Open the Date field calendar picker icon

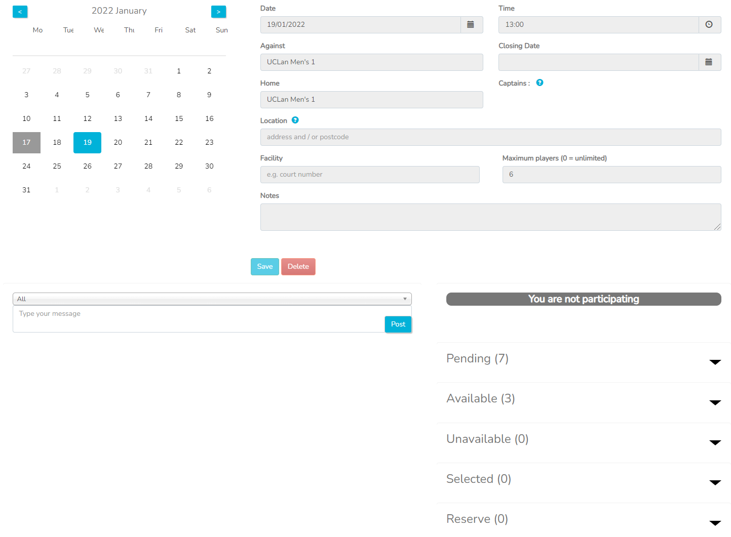(471, 25)
